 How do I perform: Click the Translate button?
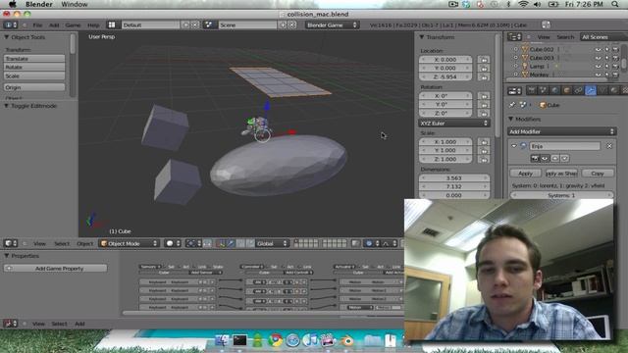click(34, 59)
